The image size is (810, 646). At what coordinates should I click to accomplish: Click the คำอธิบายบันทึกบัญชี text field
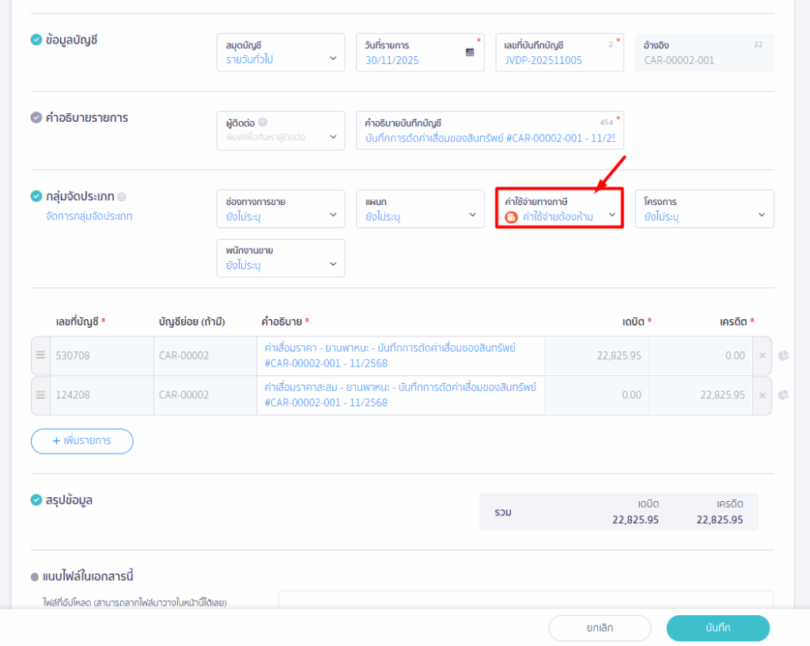(490, 137)
